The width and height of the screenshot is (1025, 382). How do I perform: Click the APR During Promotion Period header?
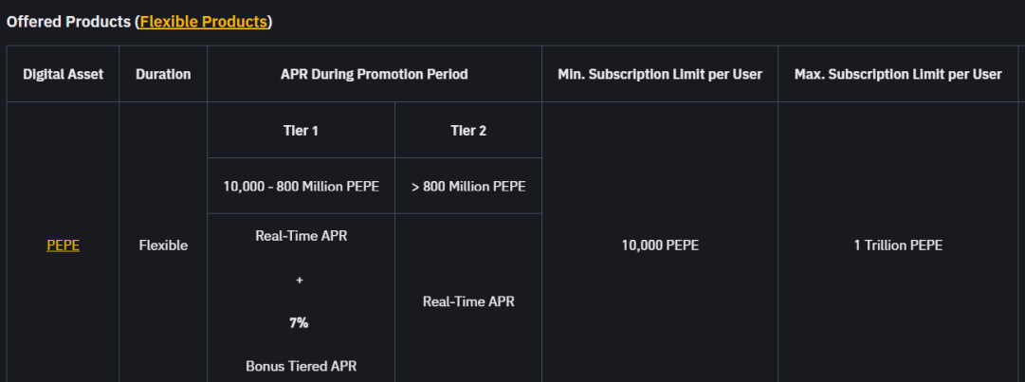coord(375,74)
